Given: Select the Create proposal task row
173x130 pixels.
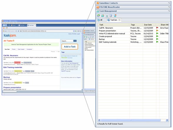Looking at the screenshot, I should [133, 36].
